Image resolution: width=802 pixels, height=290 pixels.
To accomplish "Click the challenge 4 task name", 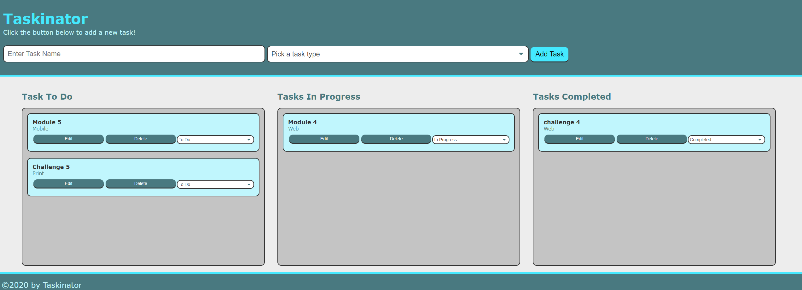I will click(562, 122).
